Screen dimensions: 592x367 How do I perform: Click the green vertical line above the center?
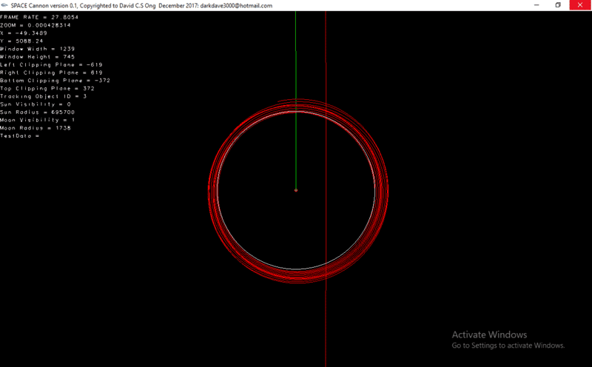click(x=296, y=118)
